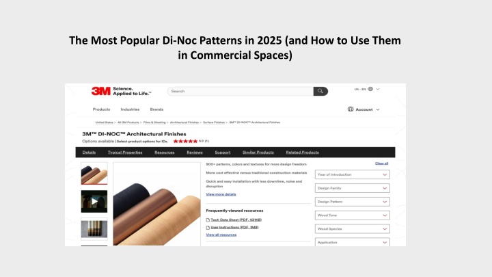
Task: Open the Wood Species dropdown
Action: tap(353, 228)
